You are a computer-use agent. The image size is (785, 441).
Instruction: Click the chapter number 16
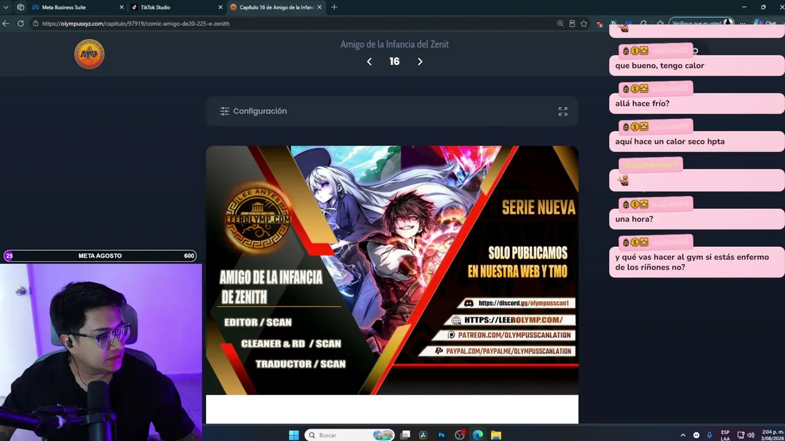tap(394, 62)
